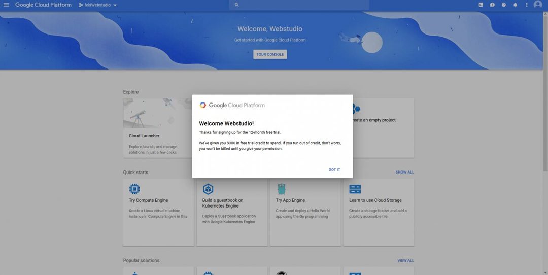Open the user account avatar

(x=538, y=5)
